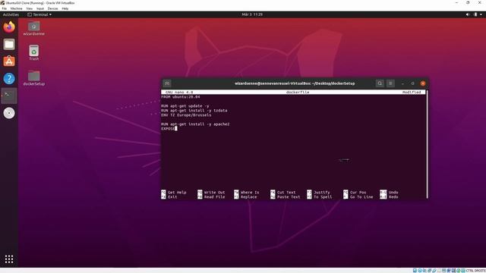Click the FROM ubuntu:20.04 line in nano
The image size is (486, 273).
(181, 97)
